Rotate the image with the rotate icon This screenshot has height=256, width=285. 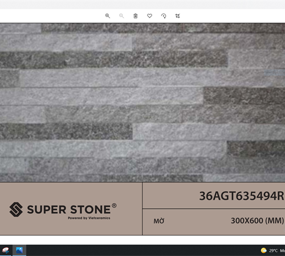pyautogui.click(x=164, y=16)
